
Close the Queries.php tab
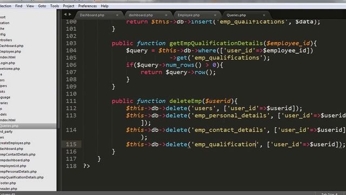tap(264, 15)
